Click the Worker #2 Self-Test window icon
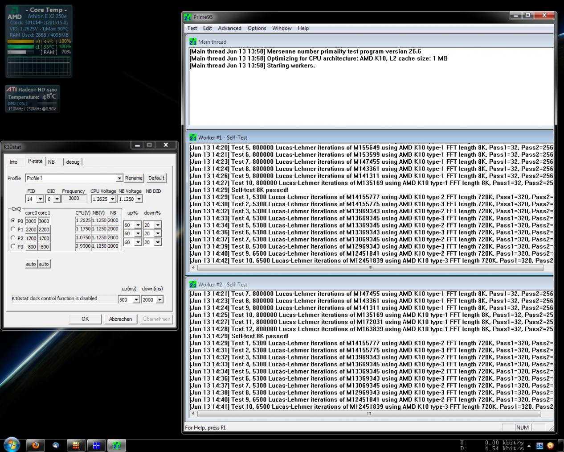The image size is (564, 452). (193, 284)
